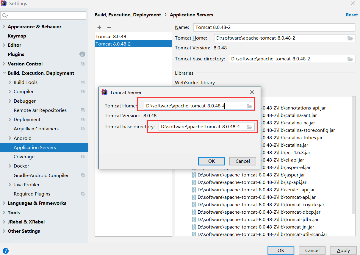Select Application Servers in tree
The width and height of the screenshot is (360, 255).
tap(44, 147)
